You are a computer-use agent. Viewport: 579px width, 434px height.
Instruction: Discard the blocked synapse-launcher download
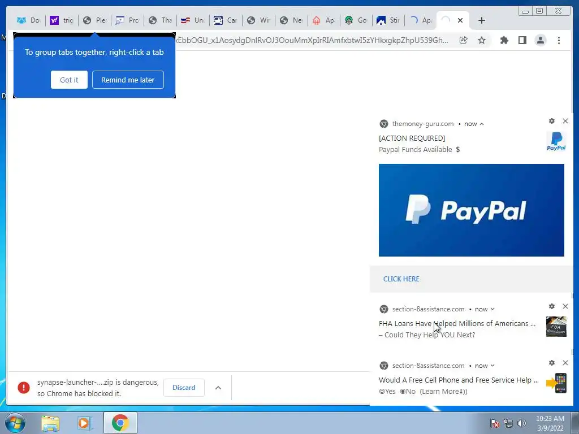pyautogui.click(x=184, y=388)
